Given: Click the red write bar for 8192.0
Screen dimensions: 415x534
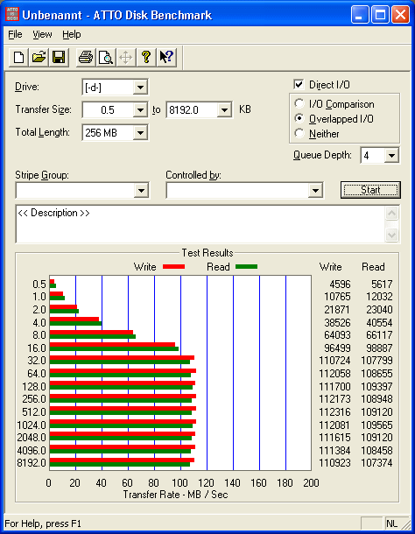Looking at the screenshot, I should tap(122, 460).
